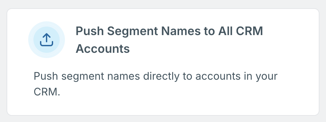Click the "All CRM" words in the title
The height and width of the screenshot is (122, 326).
coord(240,31)
